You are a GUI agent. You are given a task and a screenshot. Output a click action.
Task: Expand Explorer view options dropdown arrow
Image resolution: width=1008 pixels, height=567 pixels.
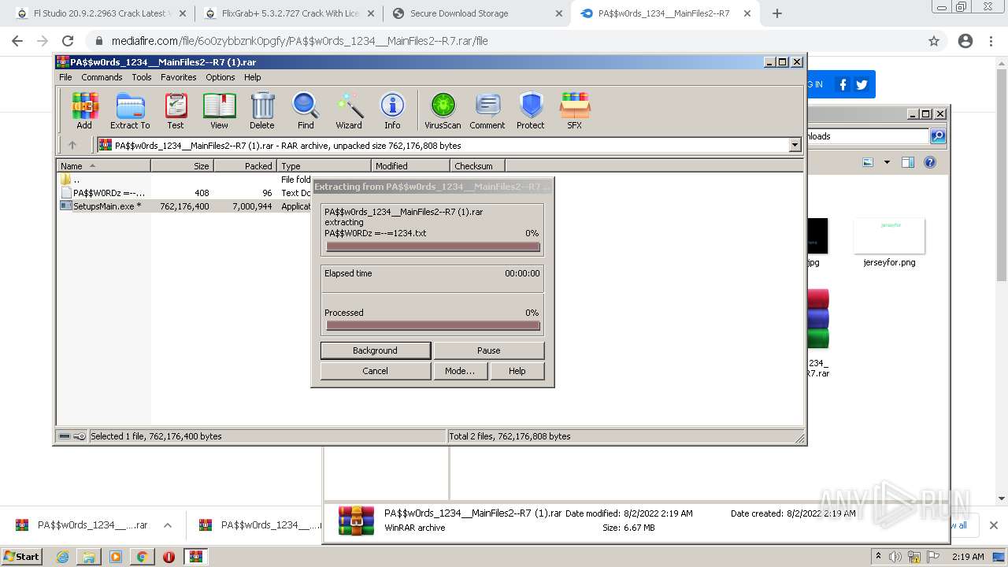[887, 162]
